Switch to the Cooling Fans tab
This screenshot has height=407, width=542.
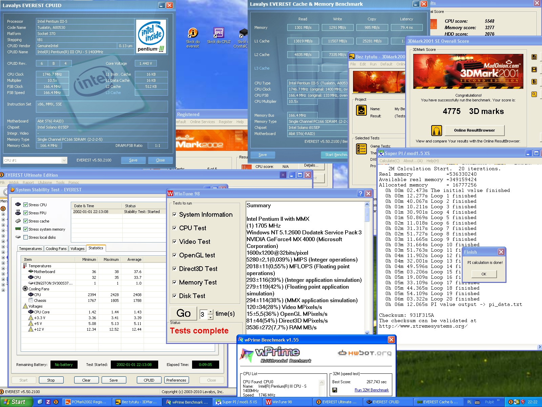[x=56, y=249]
